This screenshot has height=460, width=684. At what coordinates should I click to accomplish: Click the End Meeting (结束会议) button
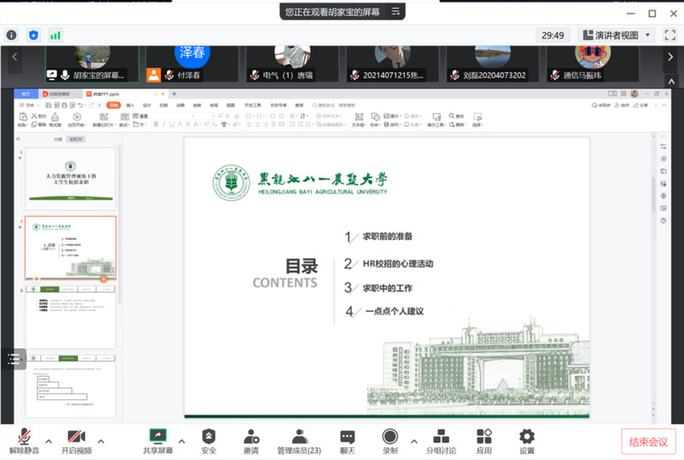click(648, 441)
